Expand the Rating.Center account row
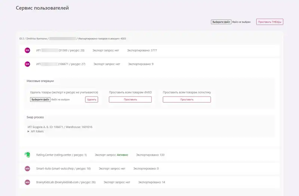 tap(149, 155)
